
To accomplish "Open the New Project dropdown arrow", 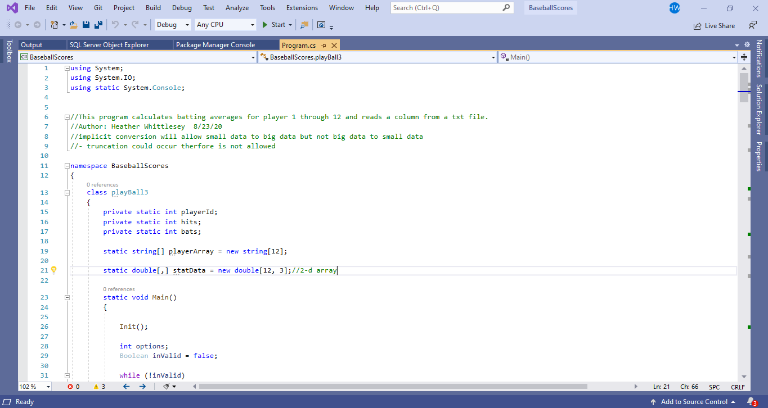I will point(64,25).
